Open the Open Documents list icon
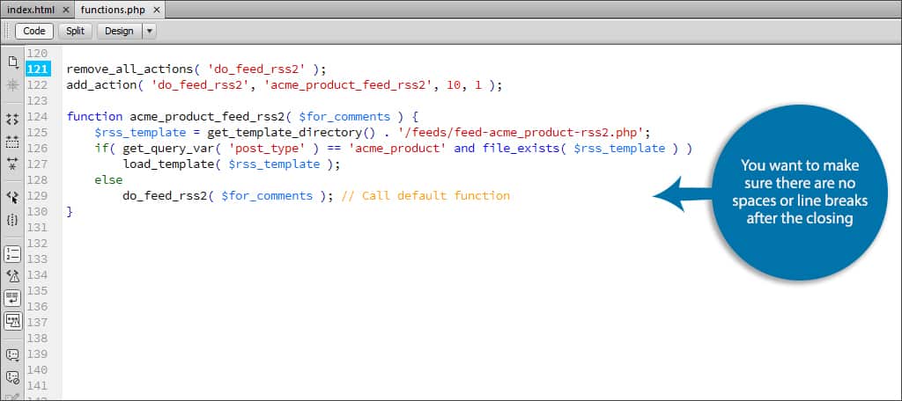 click(x=12, y=62)
